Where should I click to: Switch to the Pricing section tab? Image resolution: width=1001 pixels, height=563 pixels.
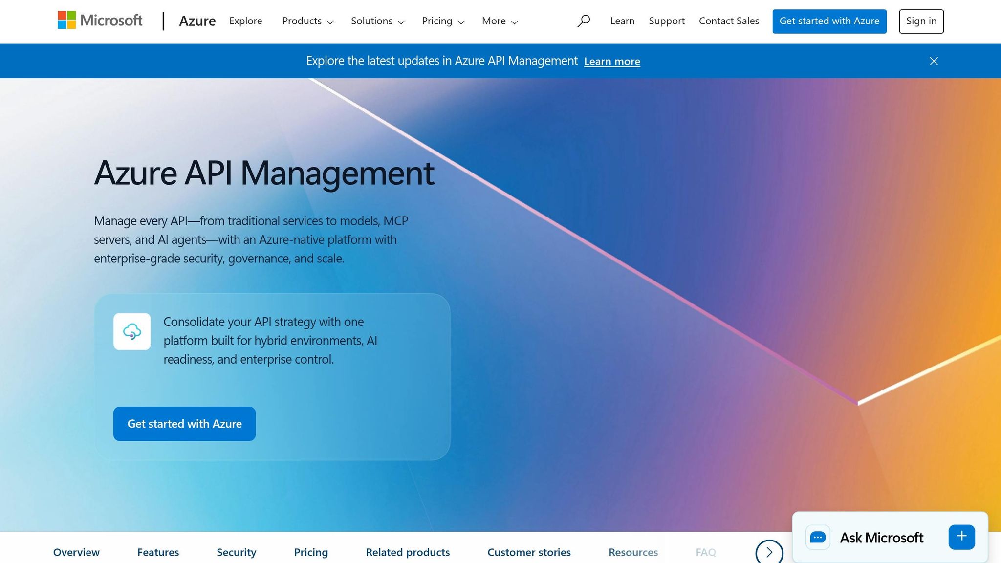pos(311,552)
